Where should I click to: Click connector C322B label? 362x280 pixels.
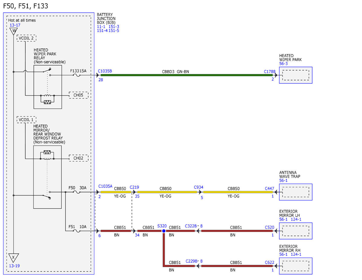191,226
